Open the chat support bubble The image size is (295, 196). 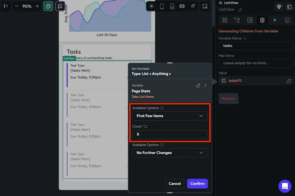pos(285,186)
